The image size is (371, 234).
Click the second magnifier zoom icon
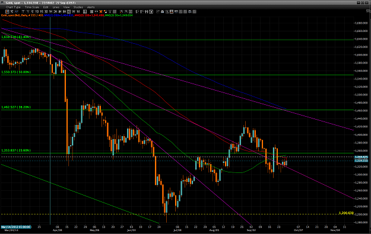[x=126, y=12]
